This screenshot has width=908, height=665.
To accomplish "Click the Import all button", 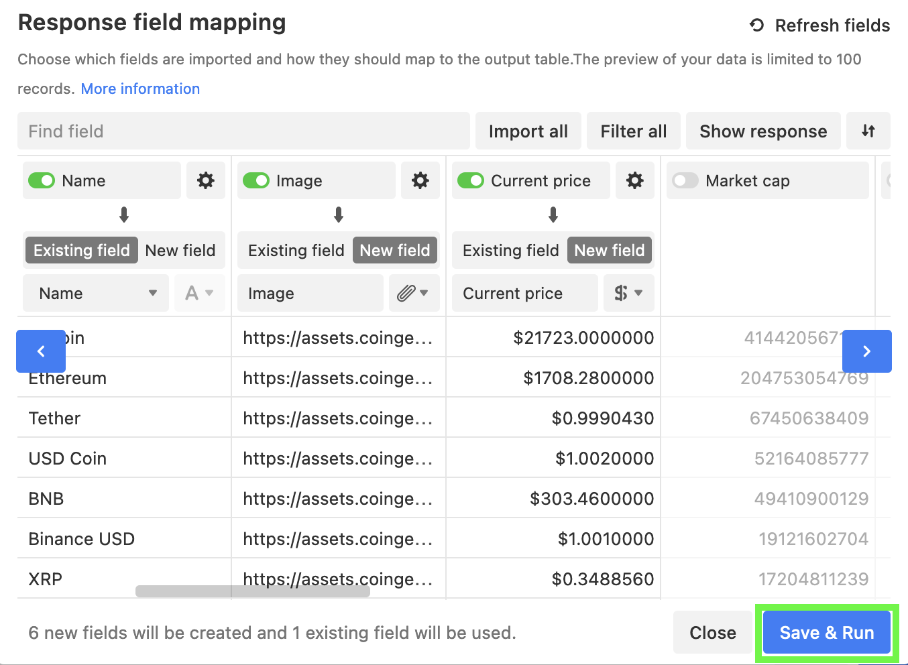I will point(528,131).
